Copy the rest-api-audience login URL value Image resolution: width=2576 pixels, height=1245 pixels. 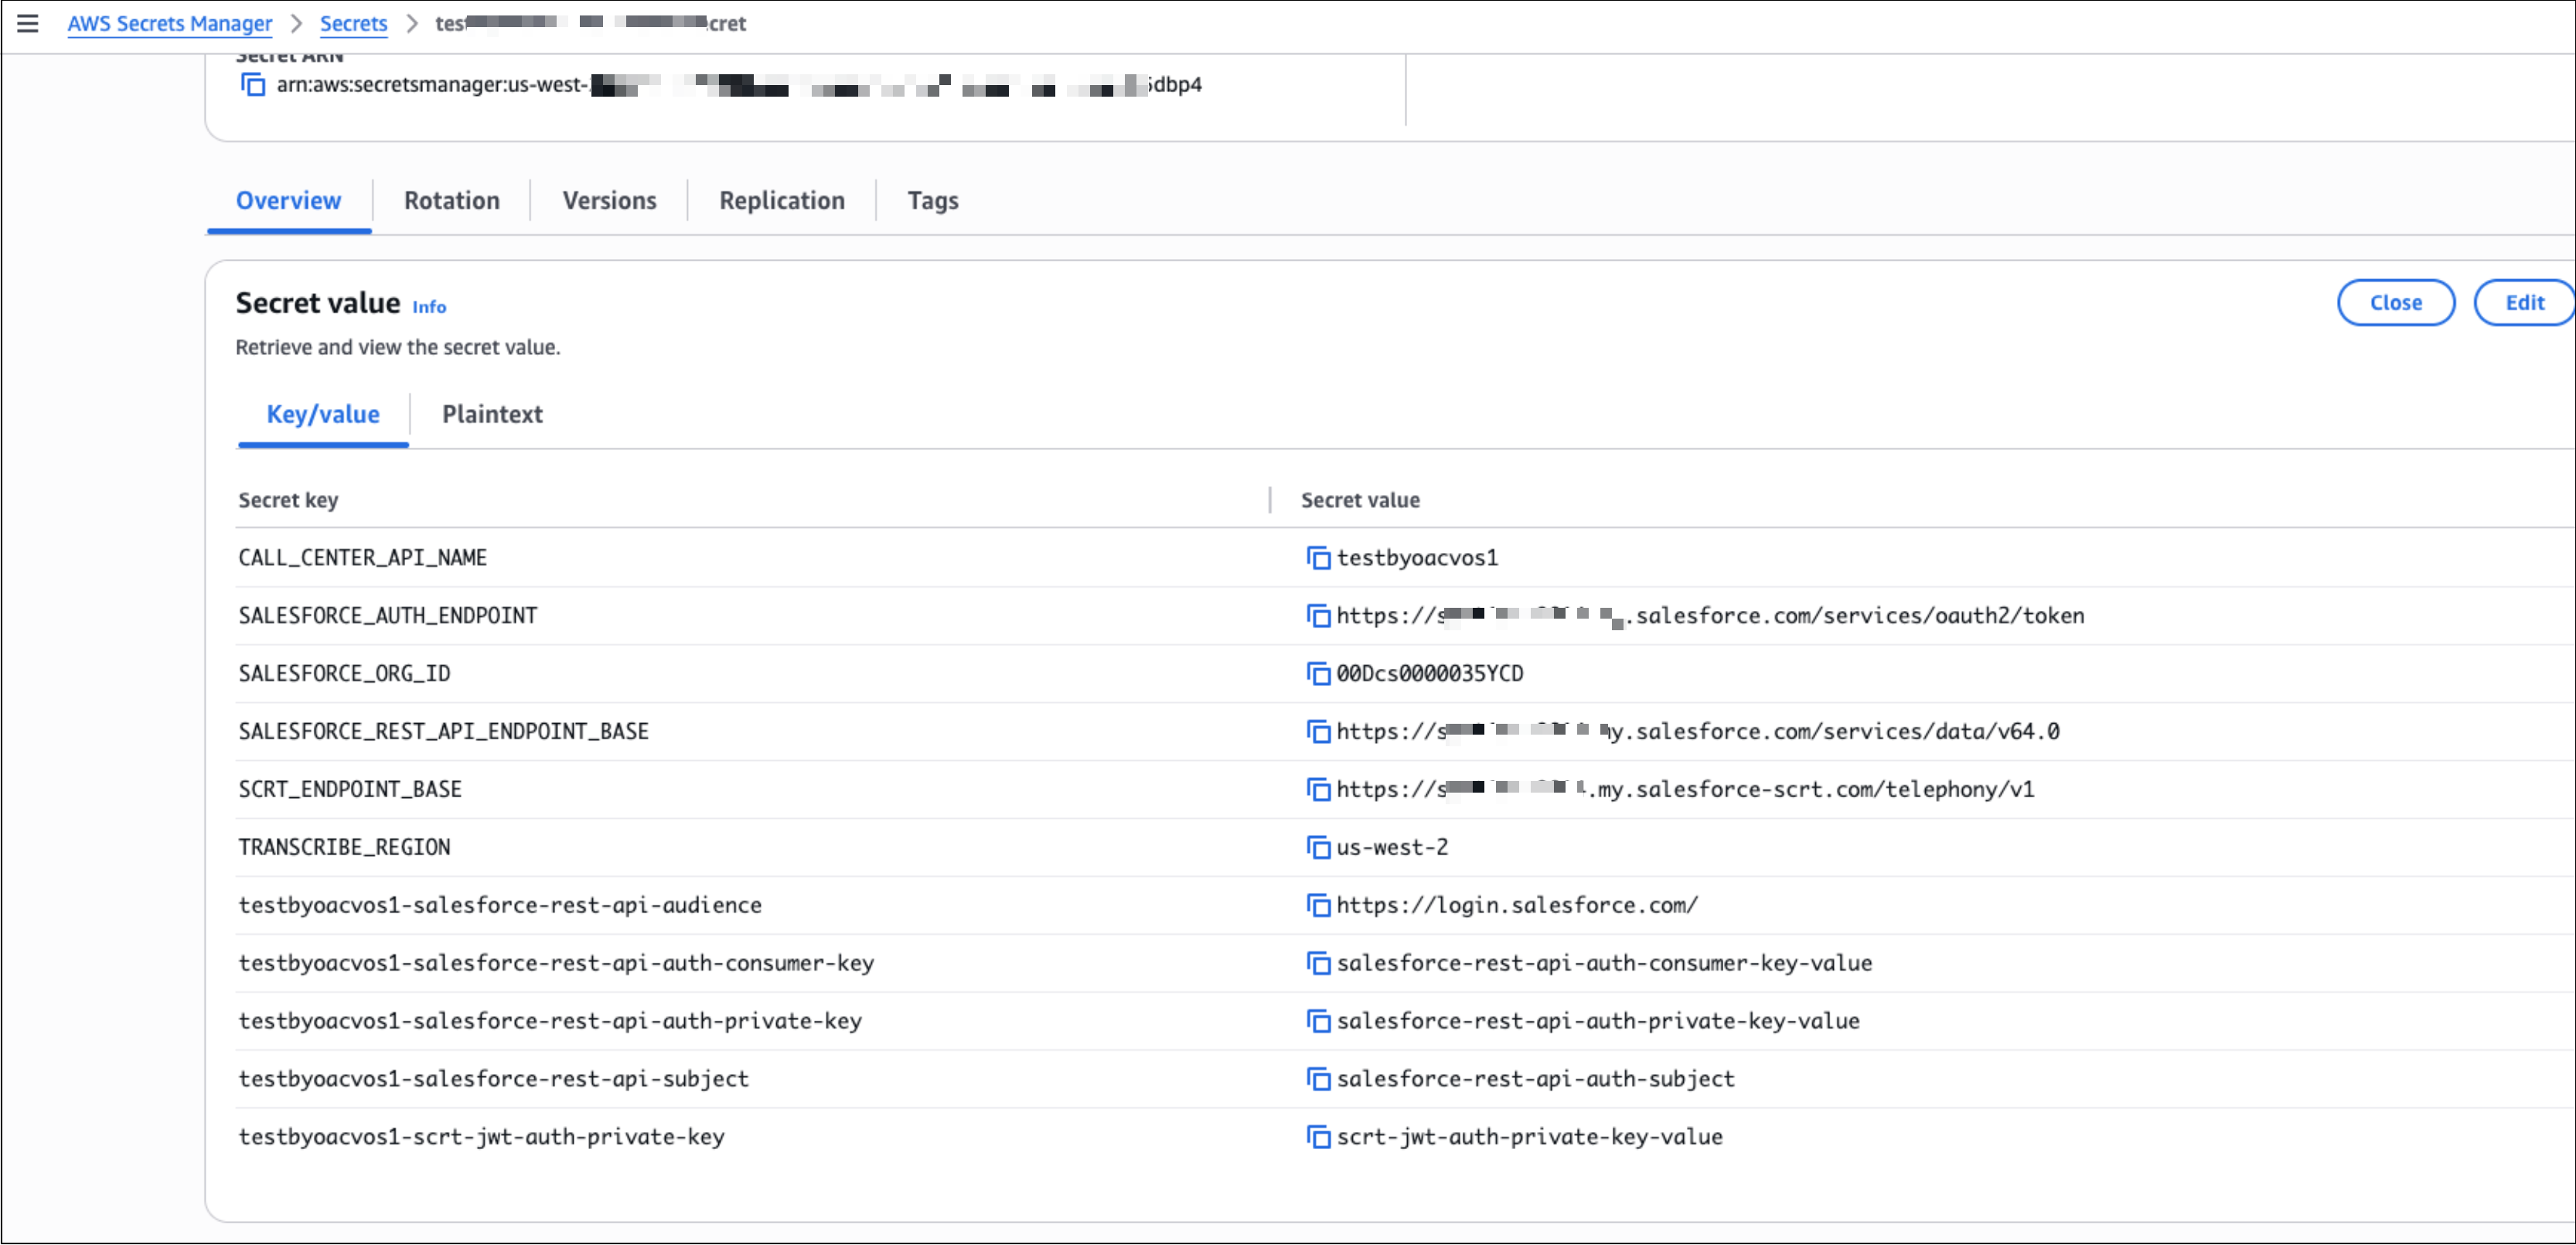click(x=1318, y=906)
